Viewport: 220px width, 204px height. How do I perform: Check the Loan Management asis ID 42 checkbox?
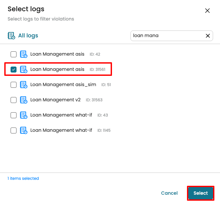[x=14, y=54]
